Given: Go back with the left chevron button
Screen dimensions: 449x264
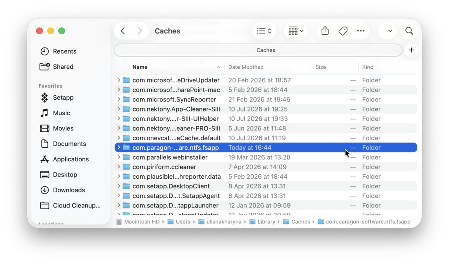Looking at the screenshot, I should point(123,31).
